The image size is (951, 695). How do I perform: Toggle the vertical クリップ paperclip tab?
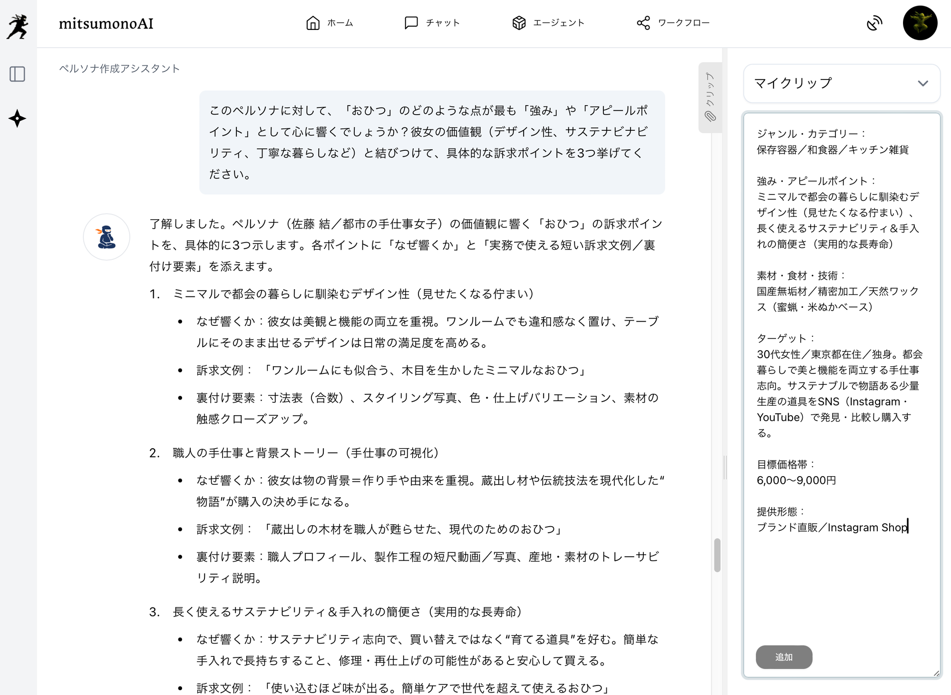click(710, 98)
